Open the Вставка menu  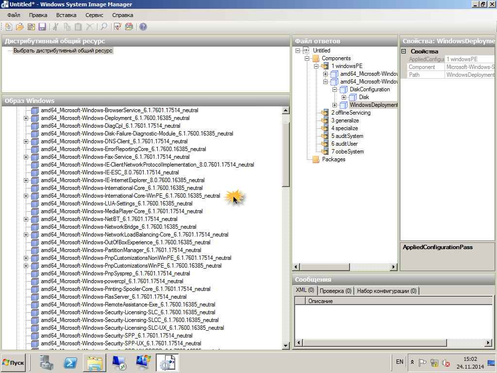click(x=66, y=15)
